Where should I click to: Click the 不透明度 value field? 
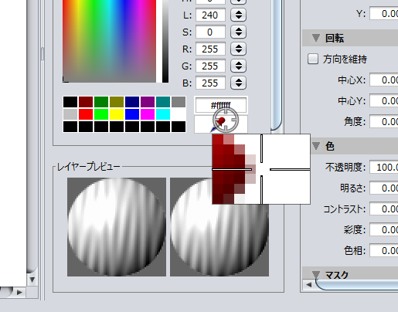point(384,168)
